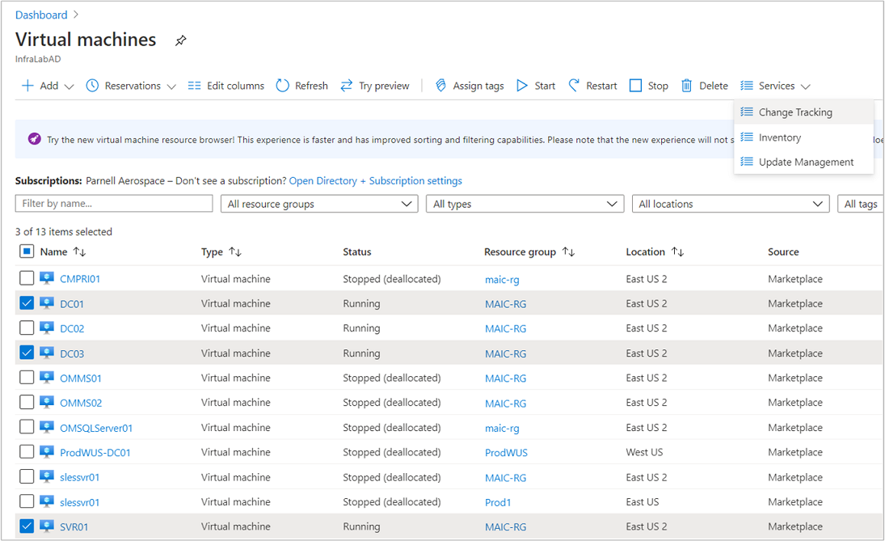885x541 pixels.
Task: Click the Stop icon in toolbar
Action: (x=635, y=86)
